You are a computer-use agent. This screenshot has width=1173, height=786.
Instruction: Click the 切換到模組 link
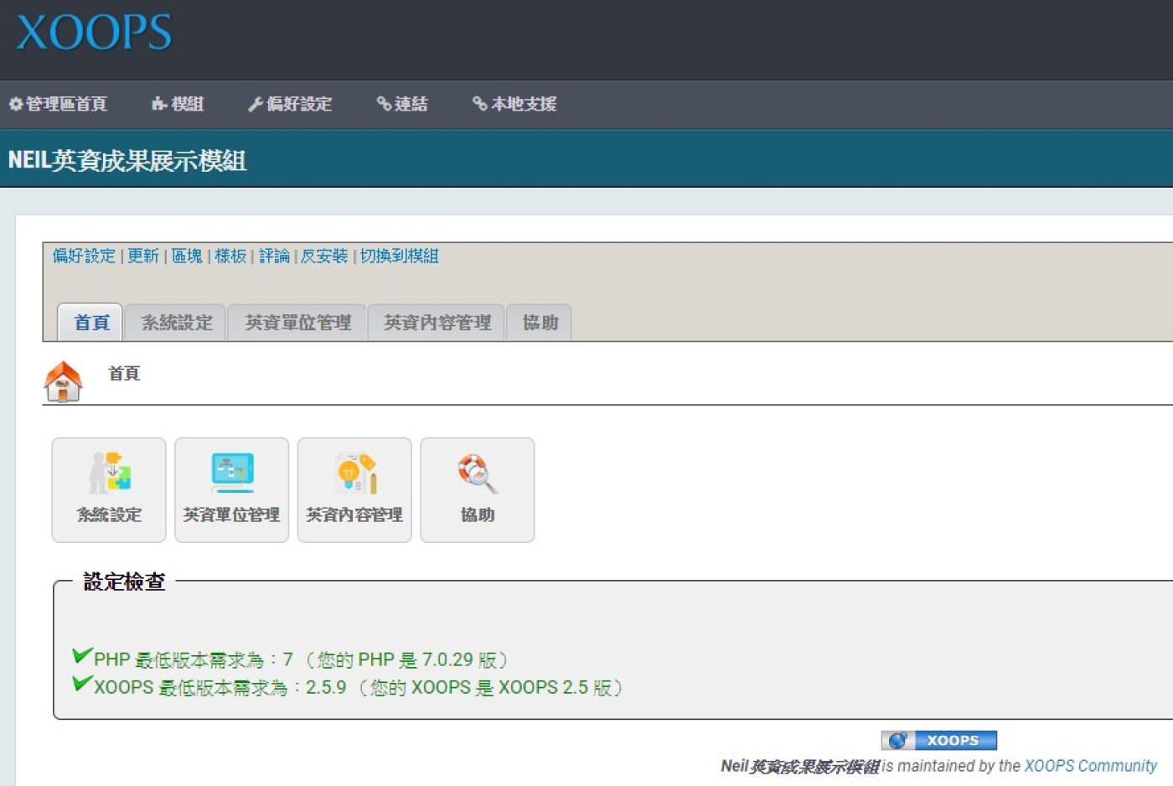[x=399, y=256]
